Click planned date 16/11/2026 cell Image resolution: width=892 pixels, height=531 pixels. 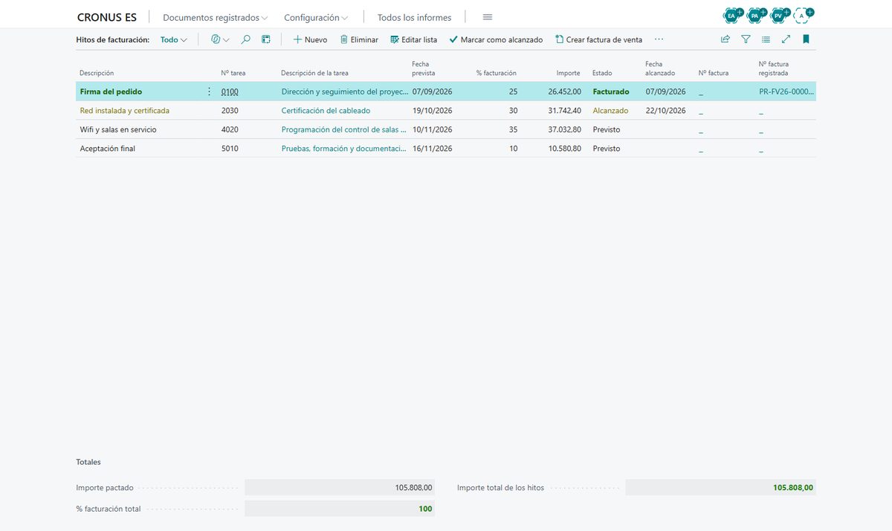[x=432, y=149]
